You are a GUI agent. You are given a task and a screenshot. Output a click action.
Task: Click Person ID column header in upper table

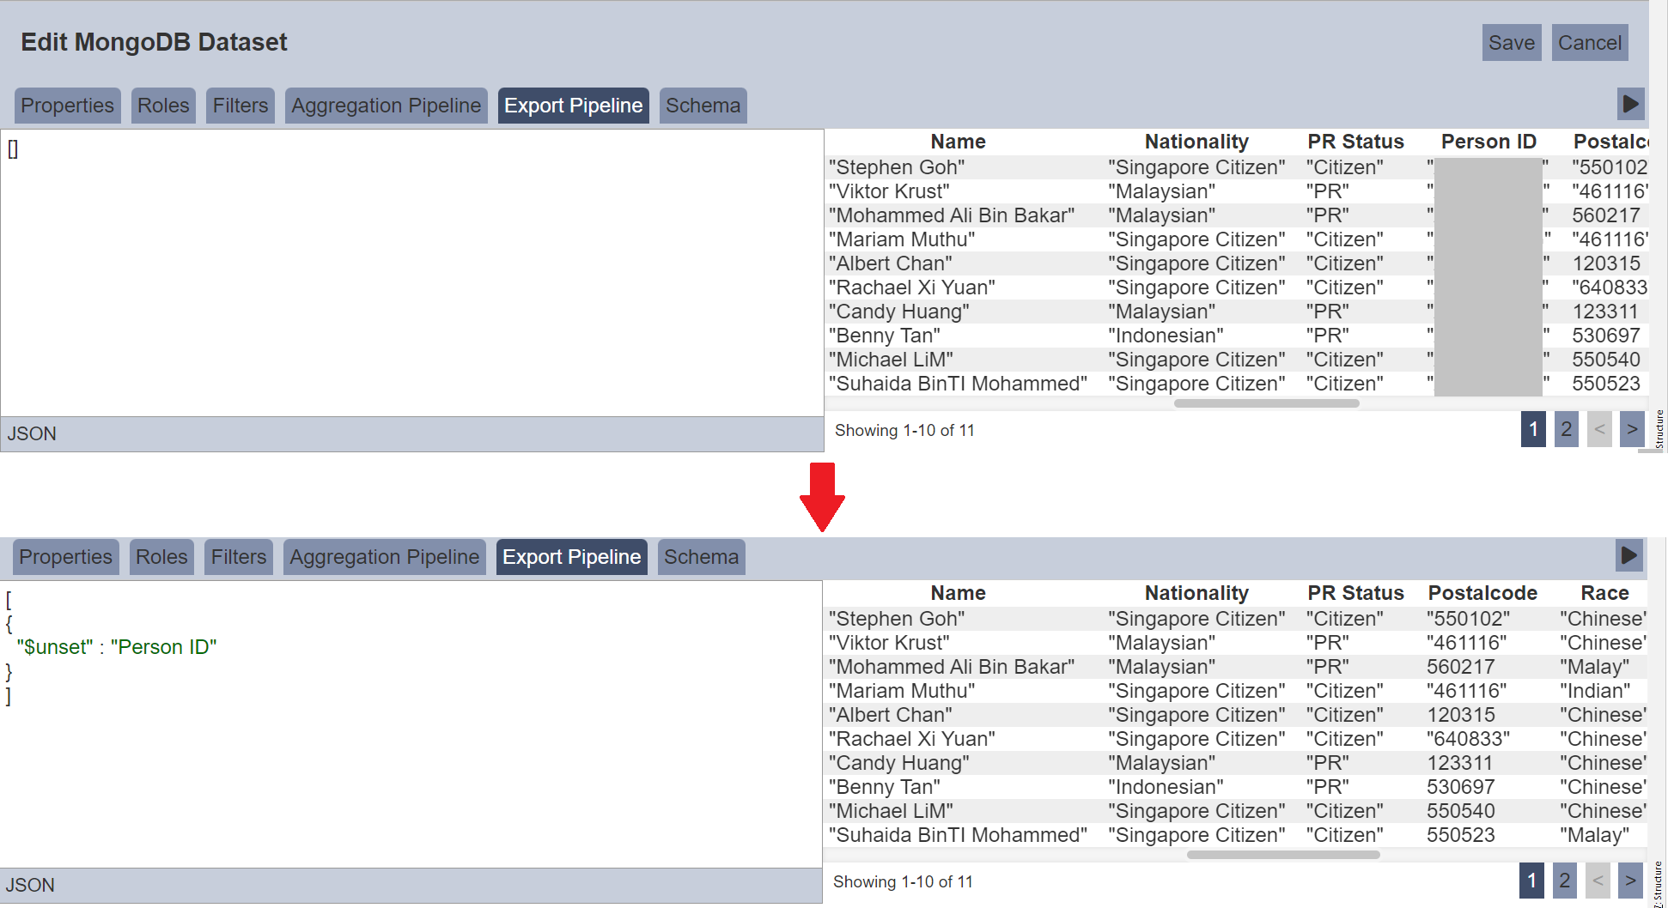tap(1488, 142)
